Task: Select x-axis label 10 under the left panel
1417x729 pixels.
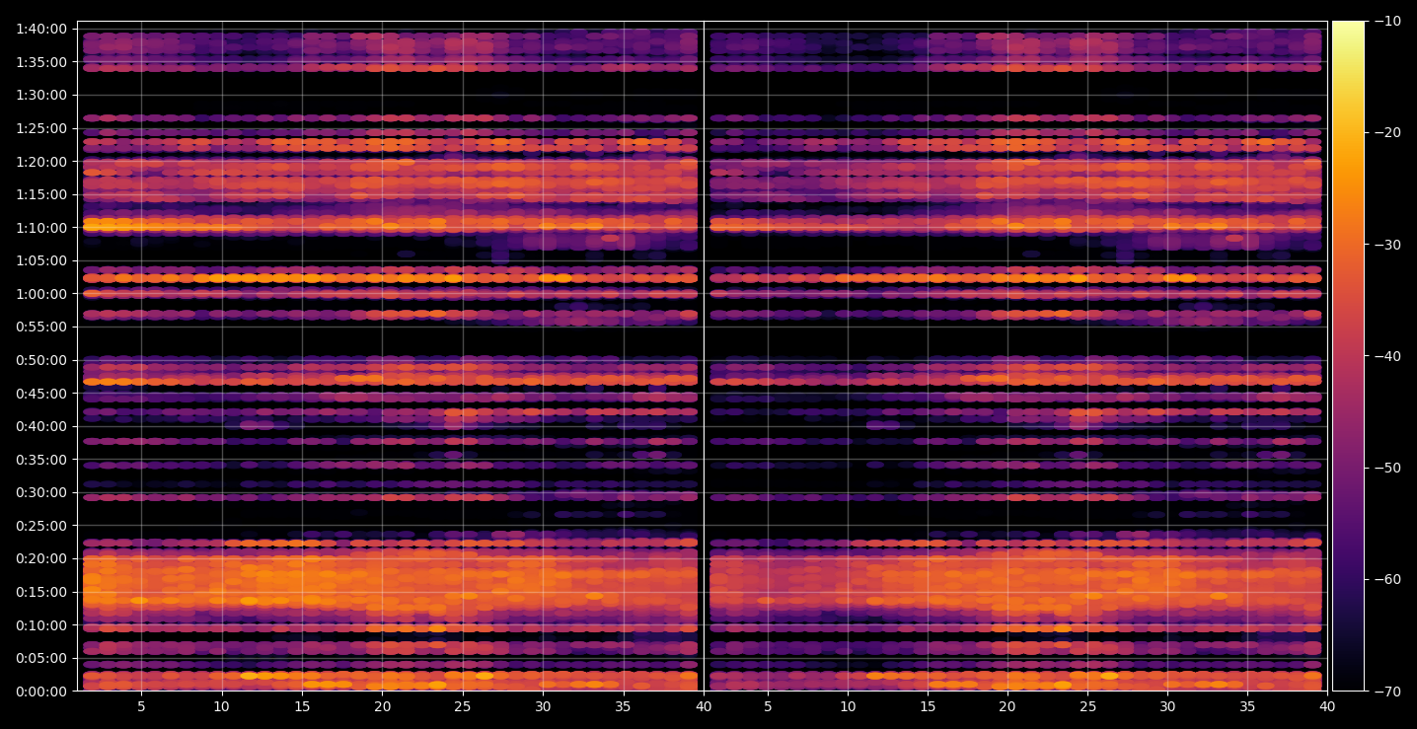Action: coord(222,706)
